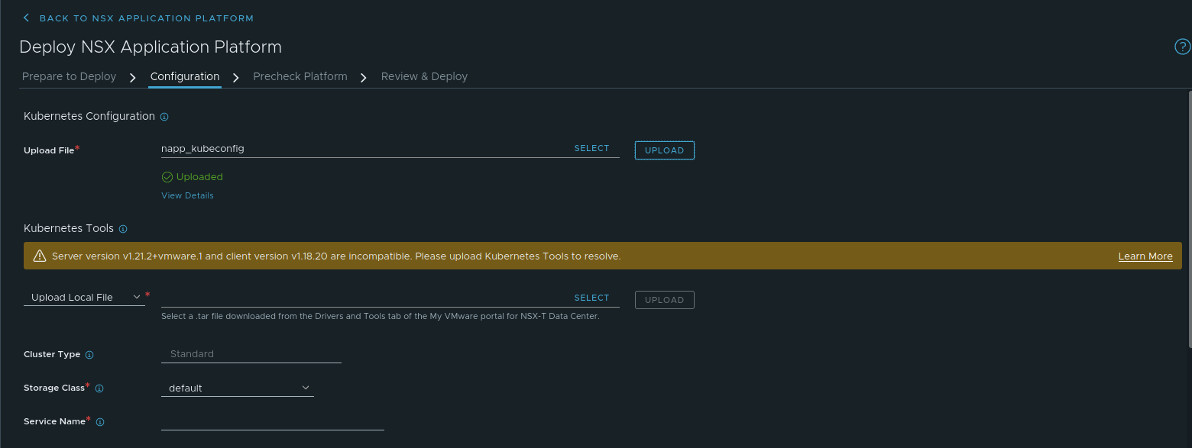Click info icon next to Service Name

100,422
